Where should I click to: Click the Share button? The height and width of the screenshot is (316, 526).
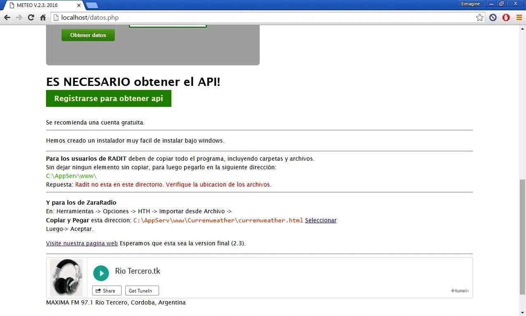[x=107, y=291]
